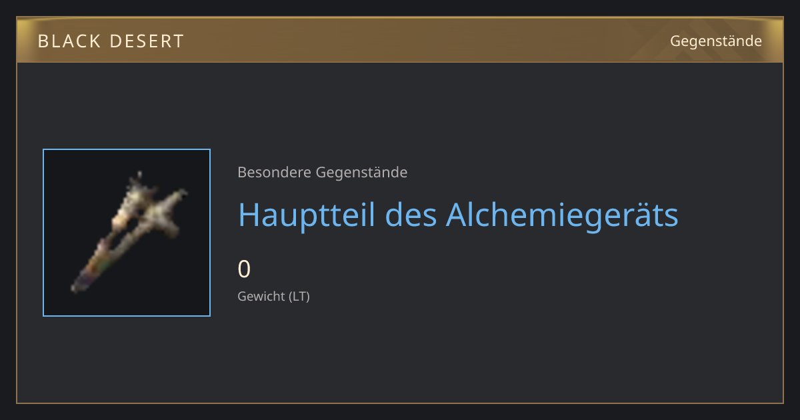Select the word Alchemiegeräts in the title

[x=562, y=215]
